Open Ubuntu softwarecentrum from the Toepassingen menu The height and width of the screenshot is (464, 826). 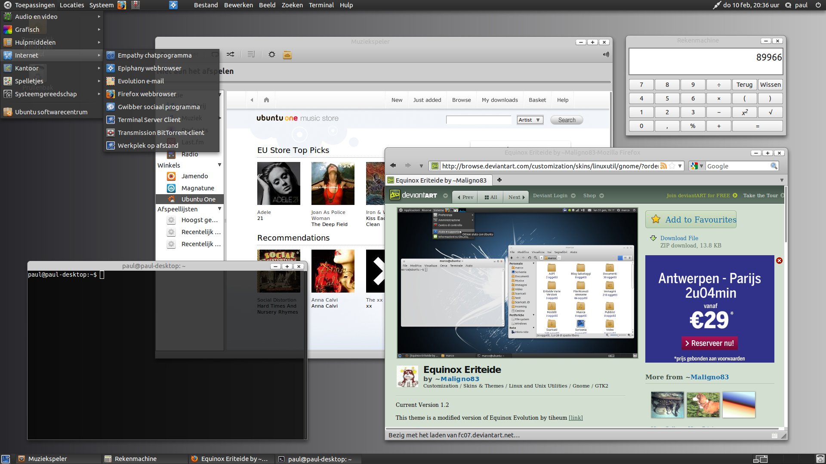point(52,112)
